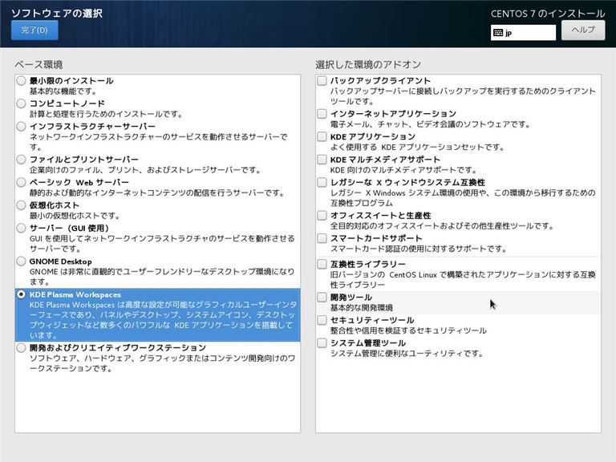Click the text 基本的な開発環境
616x462 pixels.
coord(362,307)
